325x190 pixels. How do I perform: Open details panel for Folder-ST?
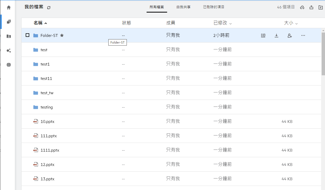point(263,36)
